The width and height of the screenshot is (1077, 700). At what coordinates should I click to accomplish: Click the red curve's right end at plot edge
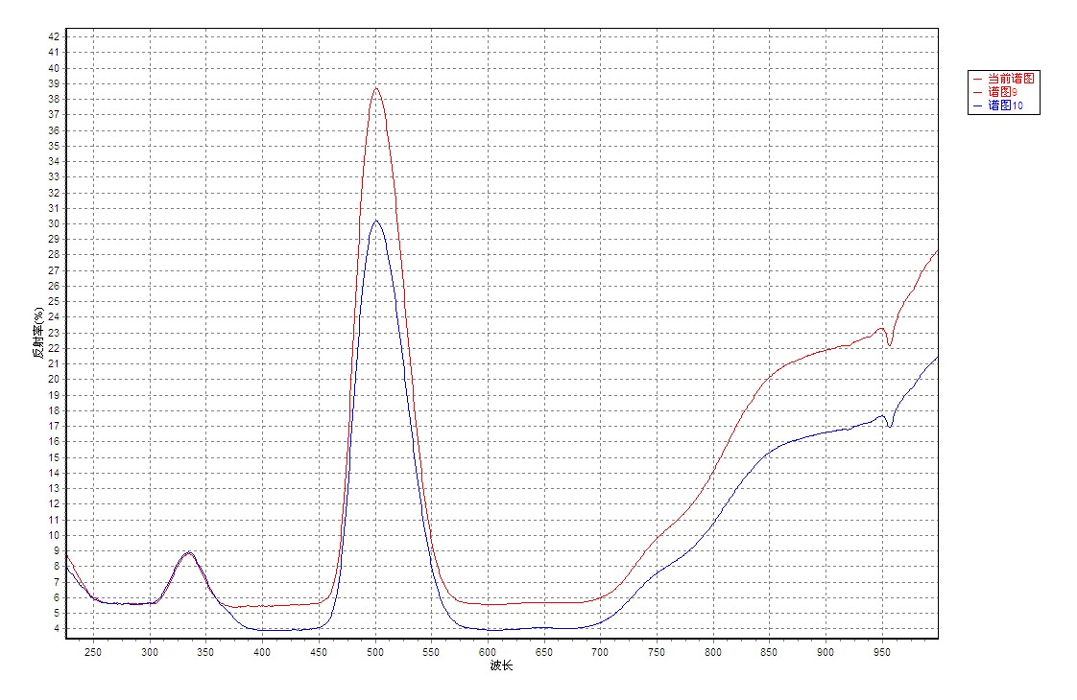[936, 250]
